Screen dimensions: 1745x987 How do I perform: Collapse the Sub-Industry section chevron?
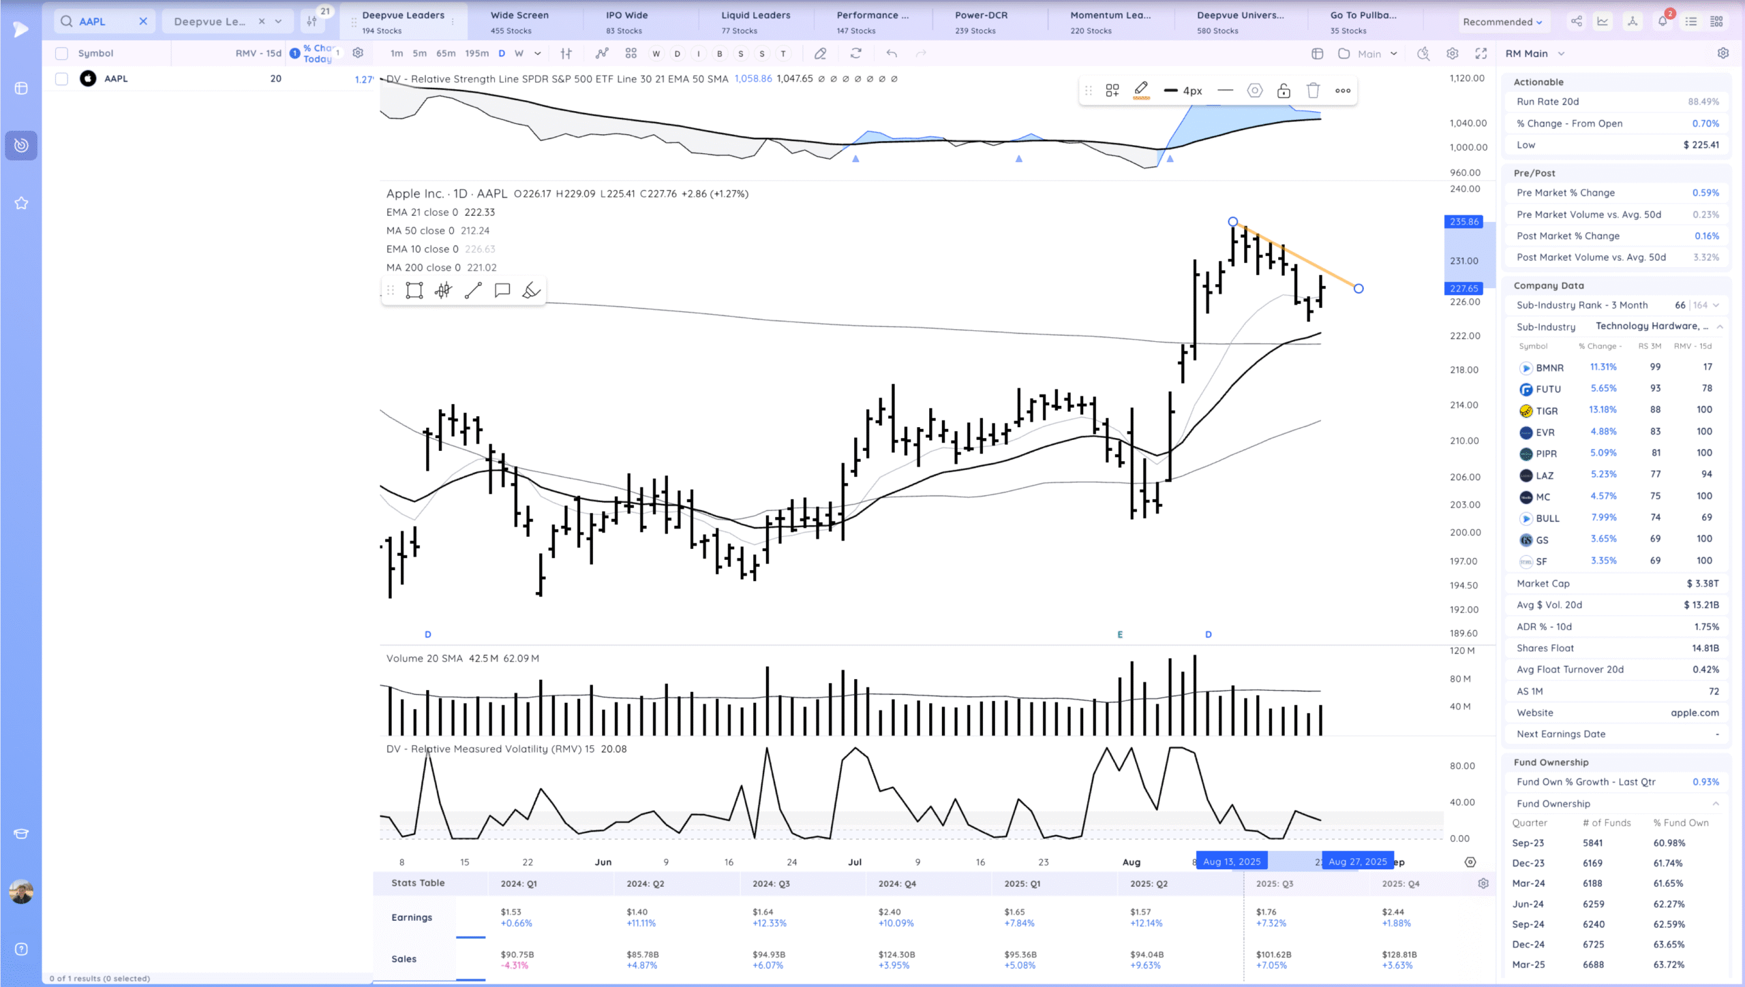click(x=1720, y=327)
